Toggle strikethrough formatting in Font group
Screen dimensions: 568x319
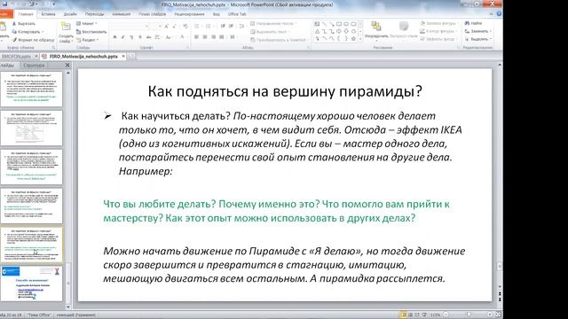click(148, 37)
